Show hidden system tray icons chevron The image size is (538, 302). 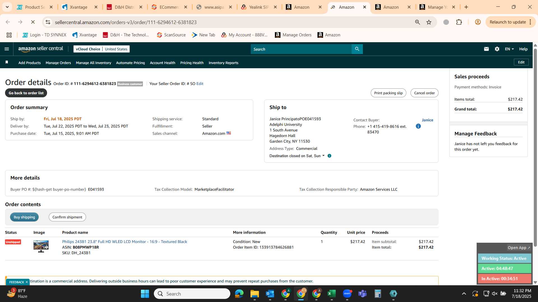click(x=464, y=294)
